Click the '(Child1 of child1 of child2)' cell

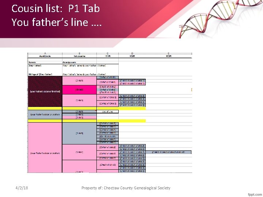pos(132,146)
